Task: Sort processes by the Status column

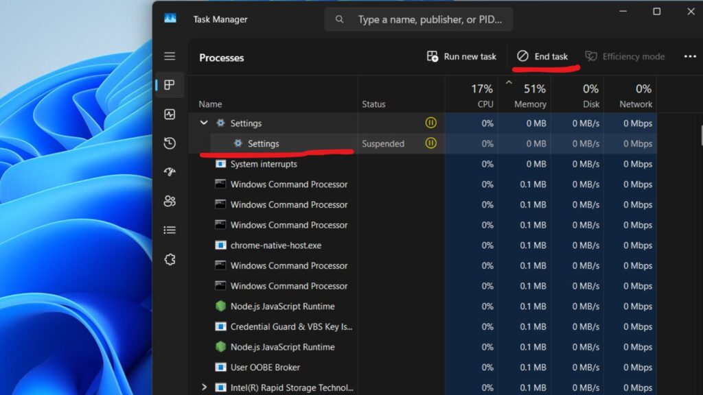Action: (x=373, y=104)
